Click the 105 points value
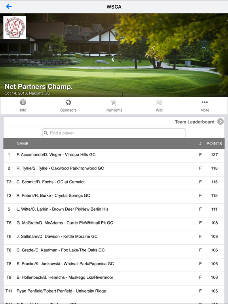The height and width of the screenshot is (304, 228). point(214,291)
